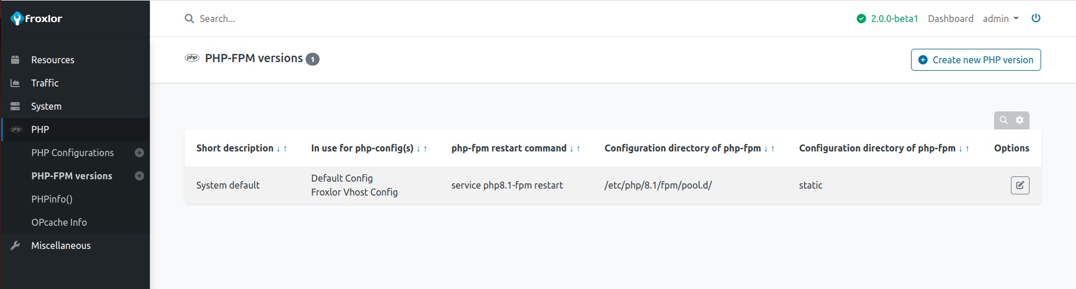Expand the System sidebar section

pos(46,106)
